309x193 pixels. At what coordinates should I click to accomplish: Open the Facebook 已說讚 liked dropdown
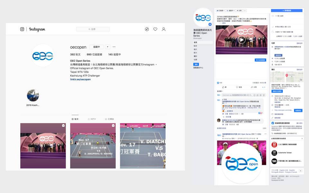(x=220, y=11)
